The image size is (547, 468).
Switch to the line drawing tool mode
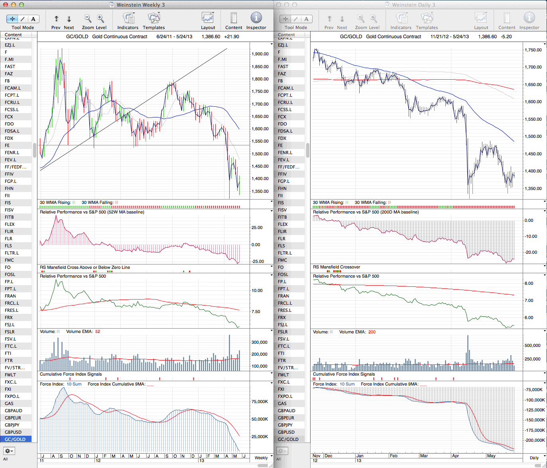[23, 19]
